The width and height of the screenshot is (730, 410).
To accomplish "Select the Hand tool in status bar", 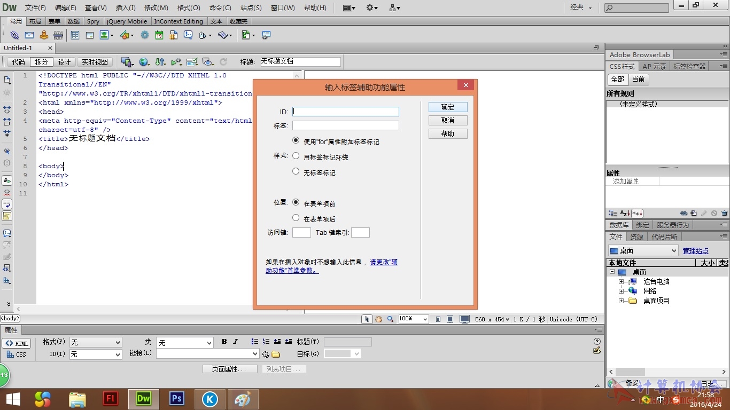I will pos(378,319).
